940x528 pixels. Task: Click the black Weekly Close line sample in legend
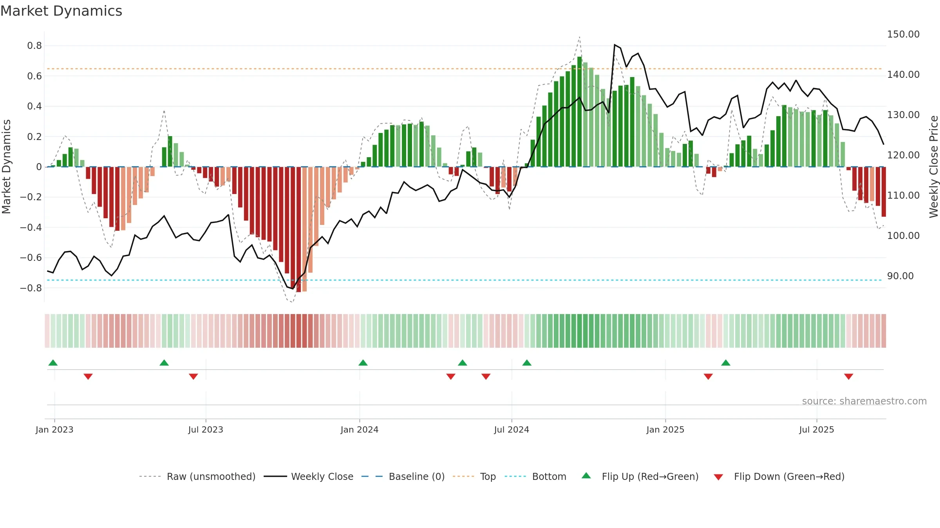click(275, 476)
